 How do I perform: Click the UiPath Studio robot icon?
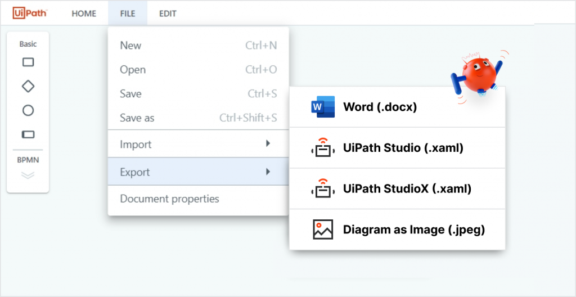(322, 147)
